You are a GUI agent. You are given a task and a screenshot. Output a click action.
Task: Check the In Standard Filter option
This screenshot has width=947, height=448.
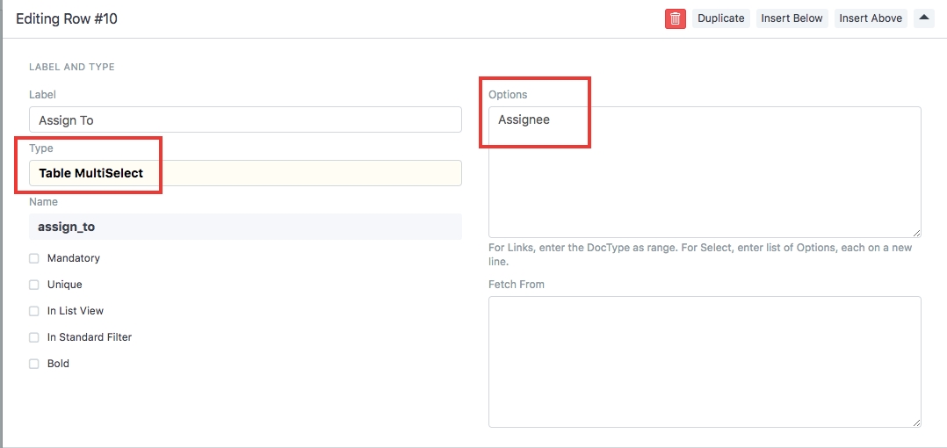[x=34, y=337]
